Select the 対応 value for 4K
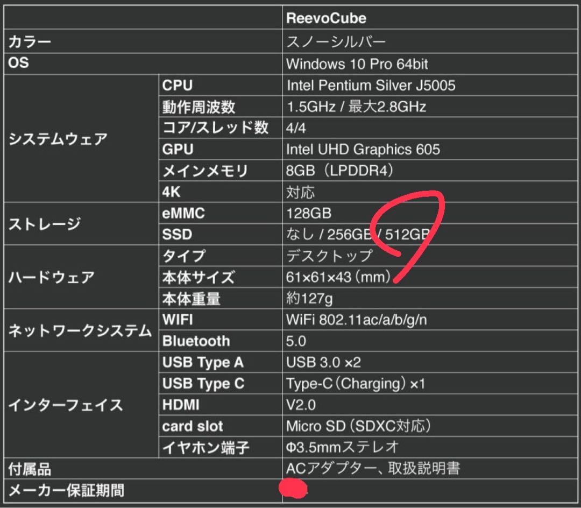The width and height of the screenshot is (581, 508). (x=301, y=192)
